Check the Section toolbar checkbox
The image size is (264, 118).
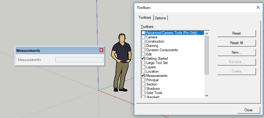(144, 84)
